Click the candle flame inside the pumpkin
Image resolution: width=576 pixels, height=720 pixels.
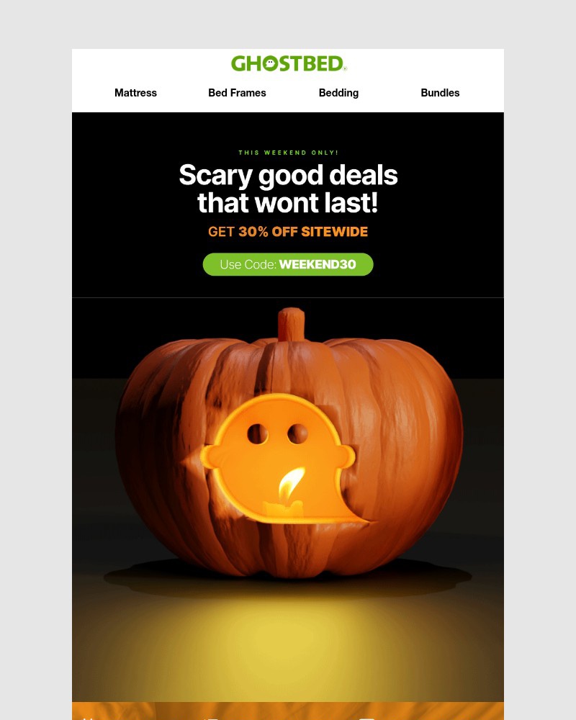pyautogui.click(x=291, y=483)
